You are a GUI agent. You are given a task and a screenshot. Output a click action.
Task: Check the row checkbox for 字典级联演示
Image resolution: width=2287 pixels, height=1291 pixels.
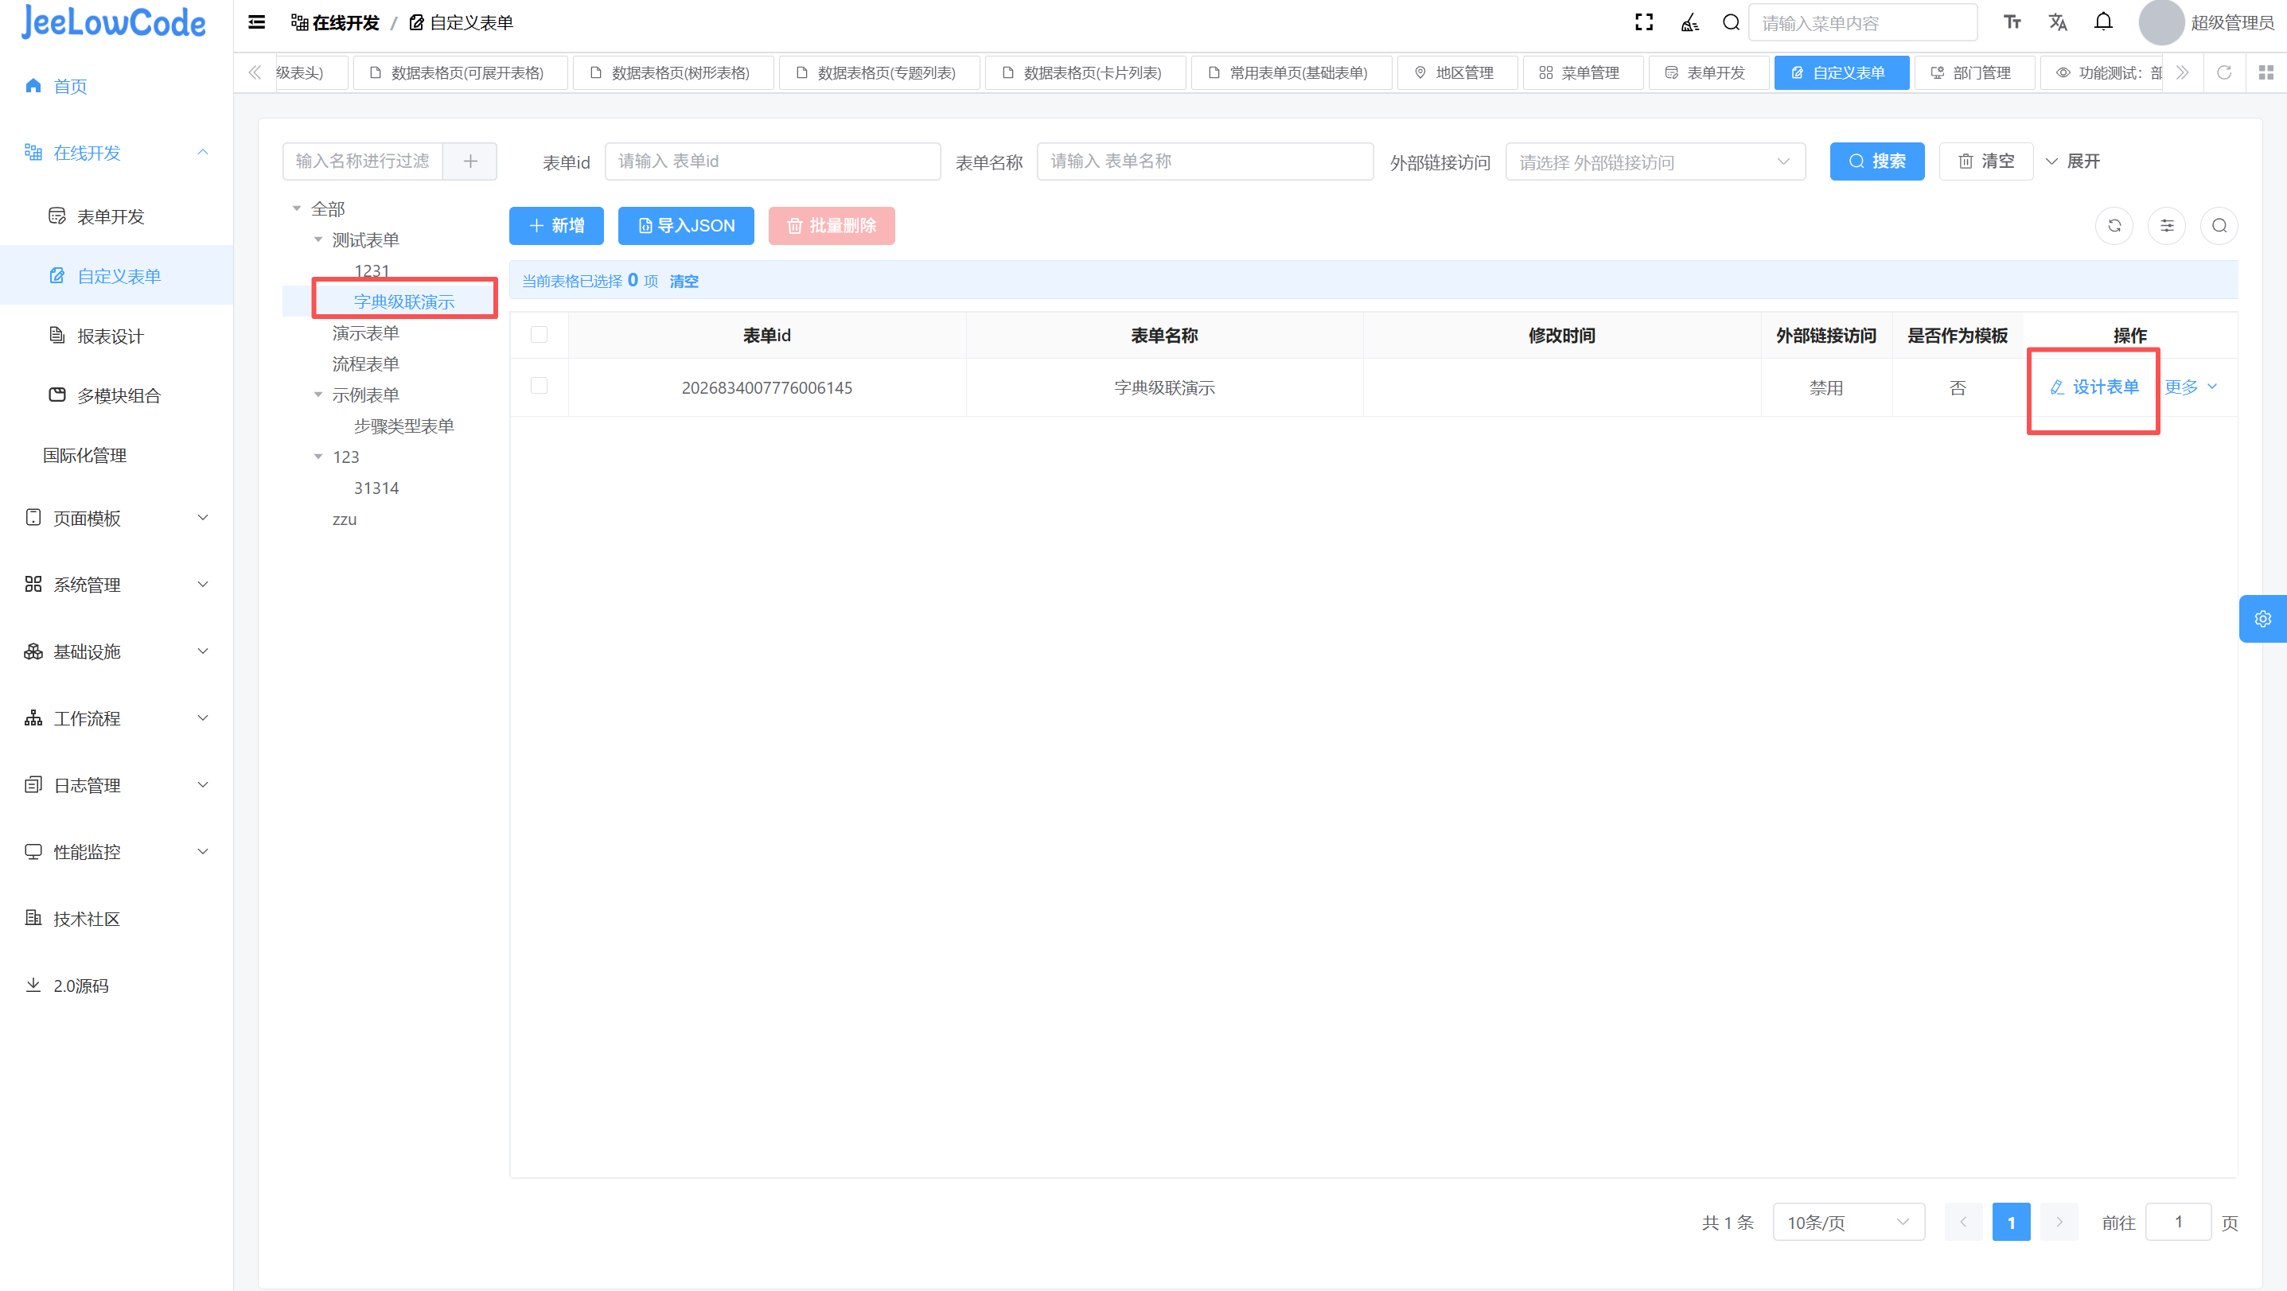pyautogui.click(x=539, y=386)
